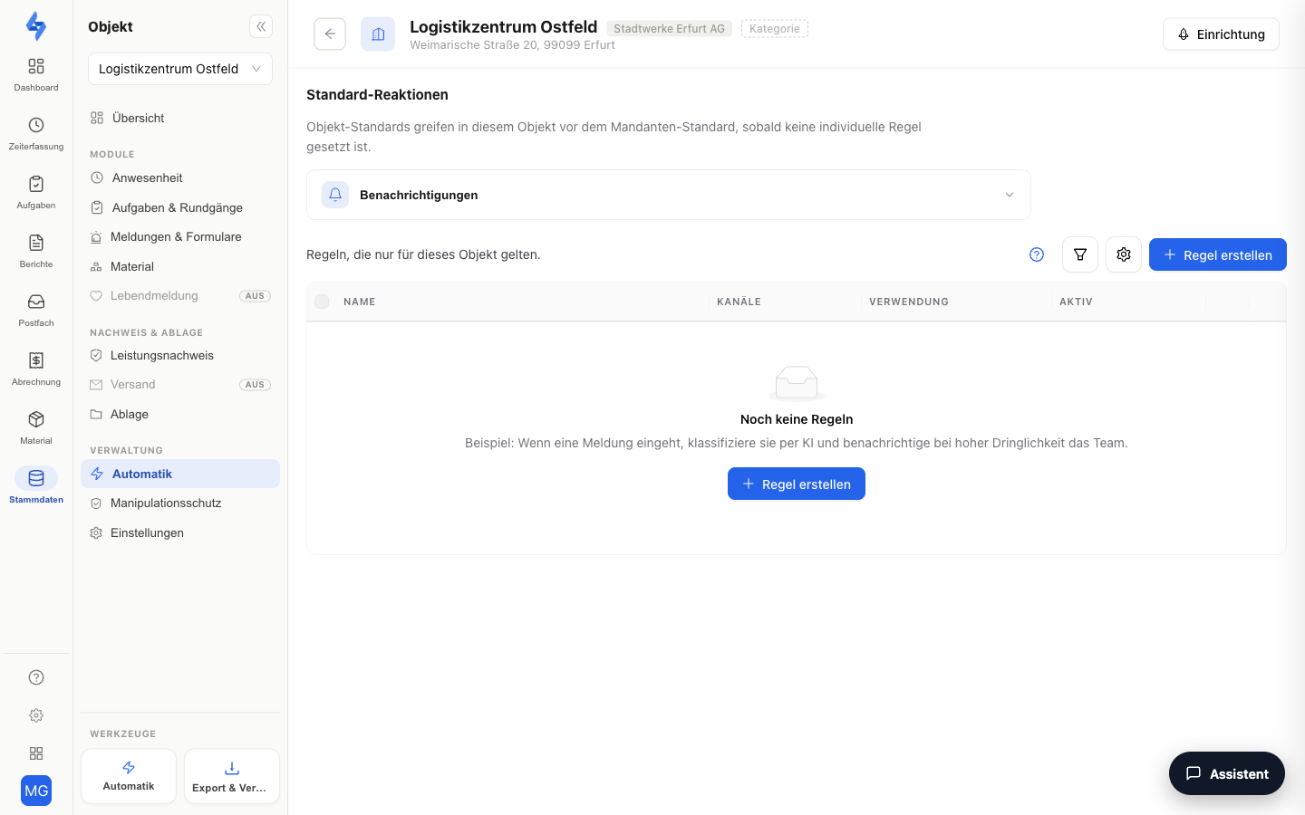1305x815 pixels.
Task: Open Leistungsnachweis in the sidebar
Action: point(180,355)
